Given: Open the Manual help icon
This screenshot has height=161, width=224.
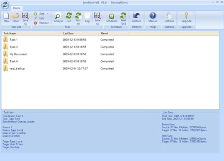Looking at the screenshot, I should click(153, 16).
